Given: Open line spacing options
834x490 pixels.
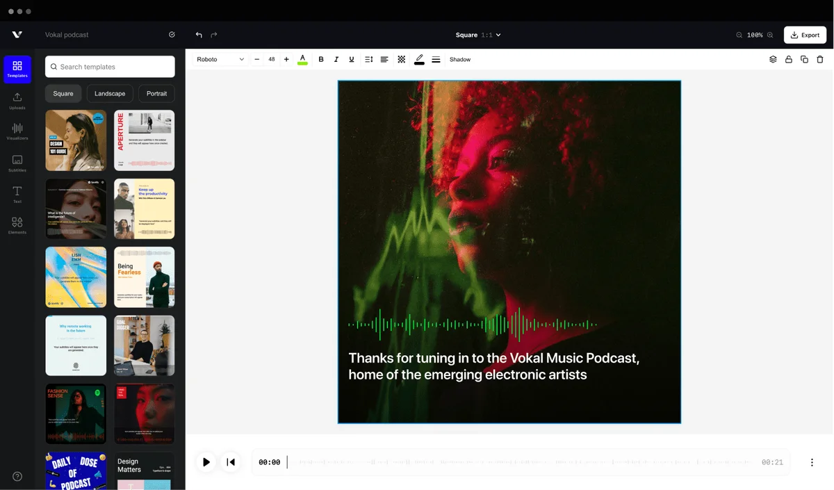Looking at the screenshot, I should click(x=369, y=60).
